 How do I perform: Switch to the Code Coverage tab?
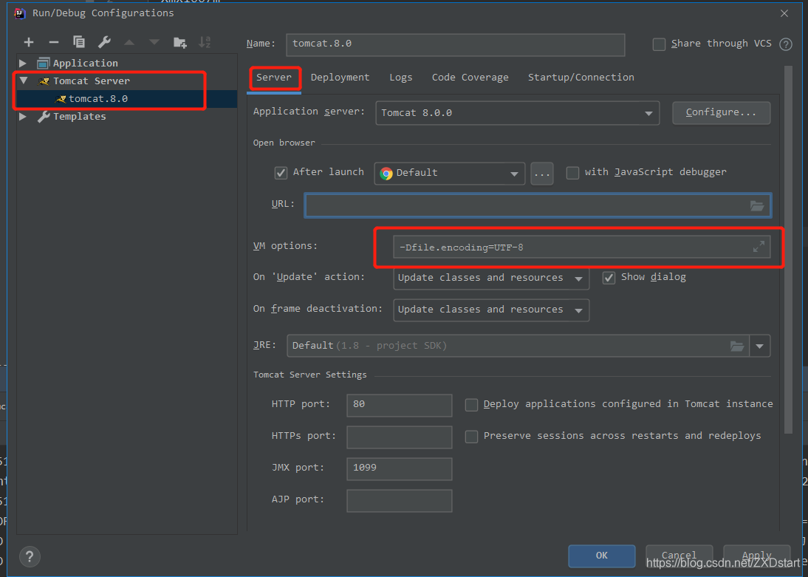(x=470, y=78)
